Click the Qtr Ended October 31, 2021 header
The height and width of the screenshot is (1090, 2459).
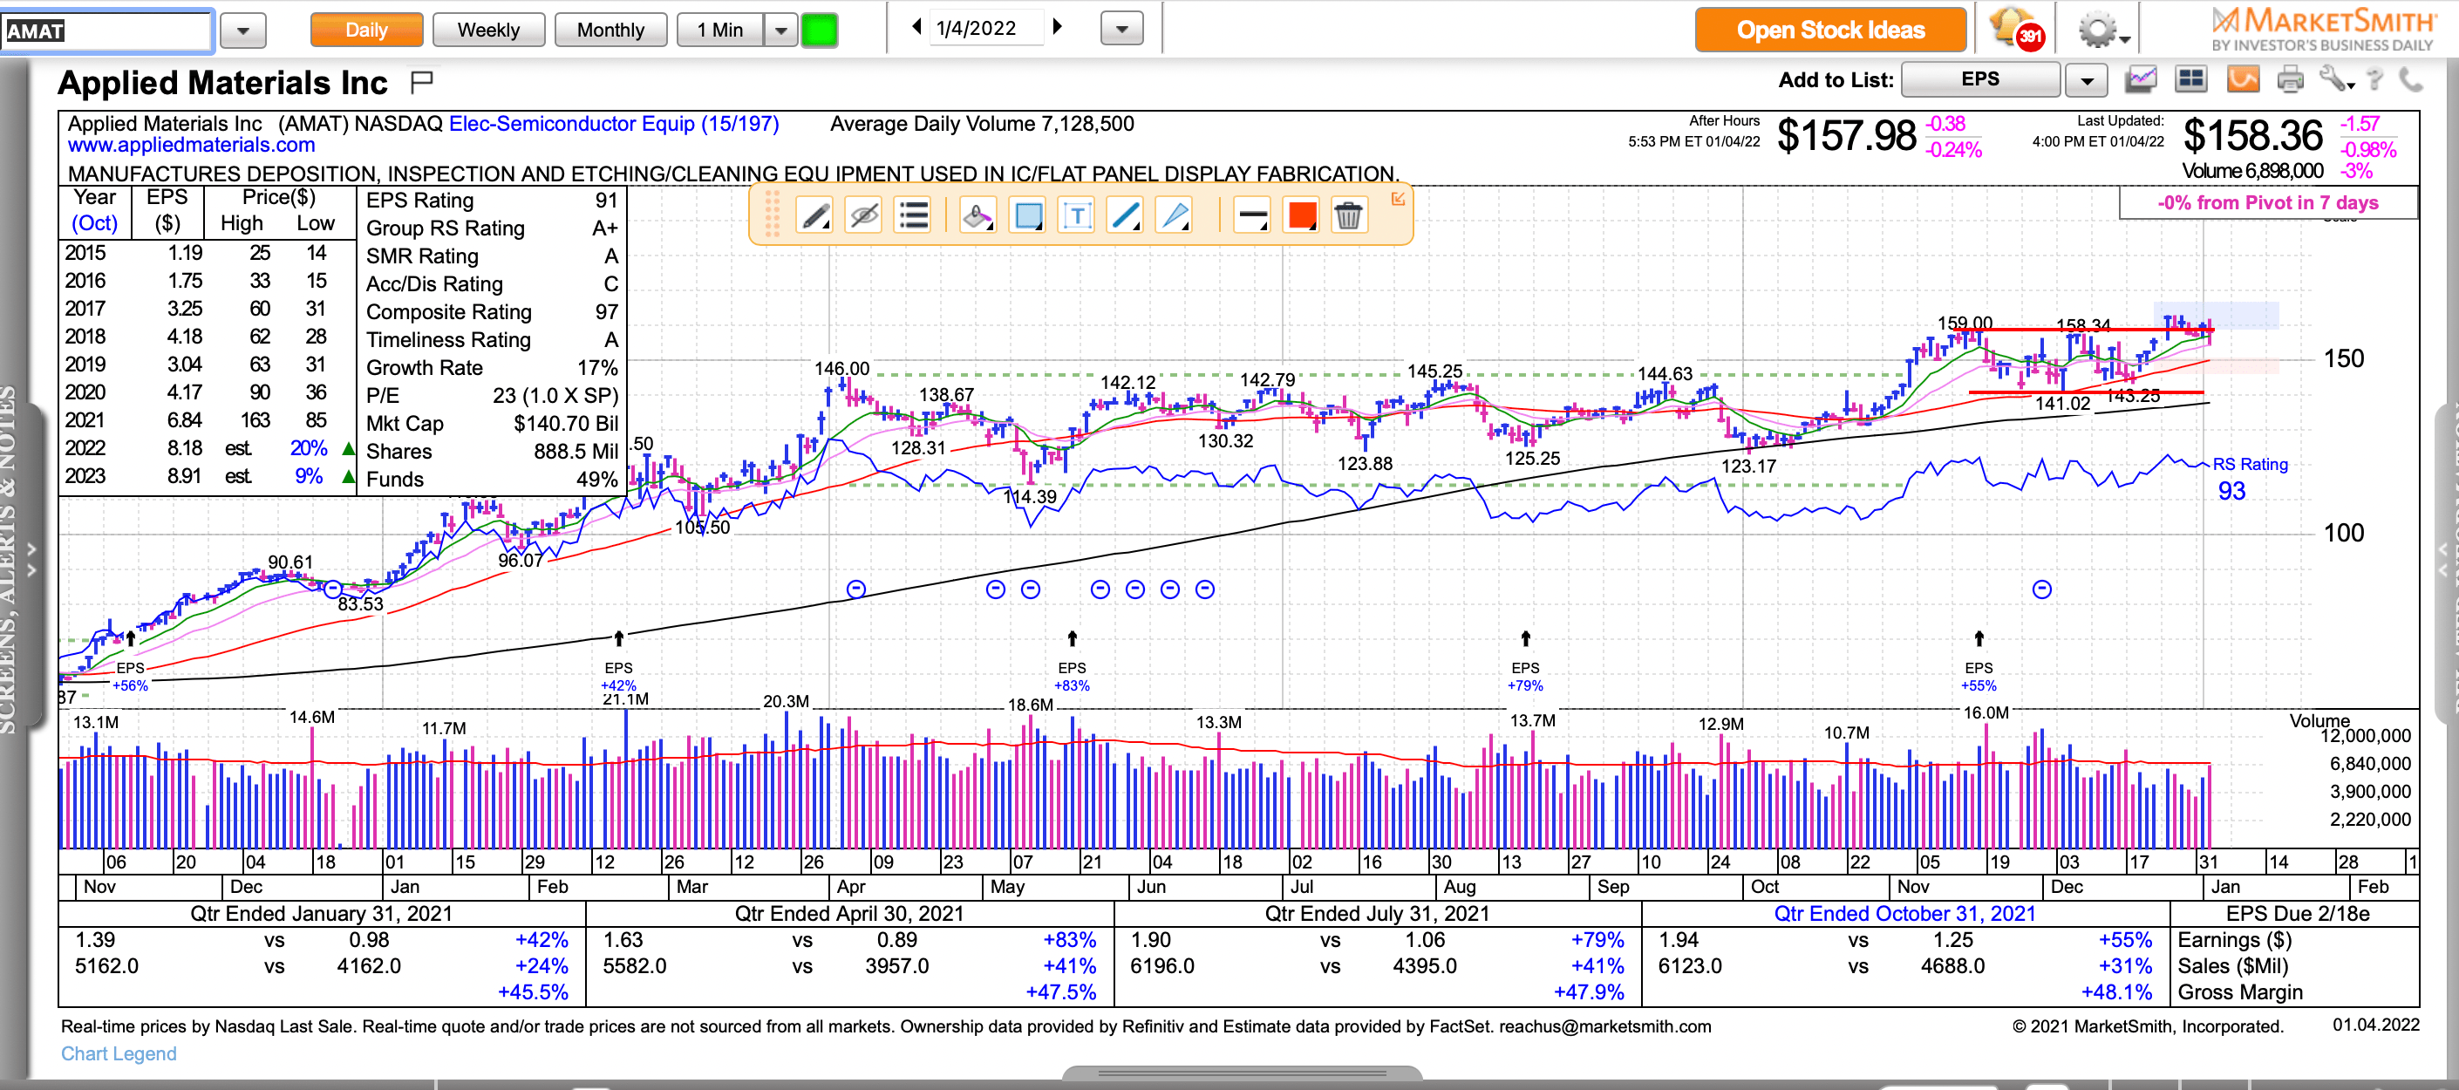pos(1904,914)
